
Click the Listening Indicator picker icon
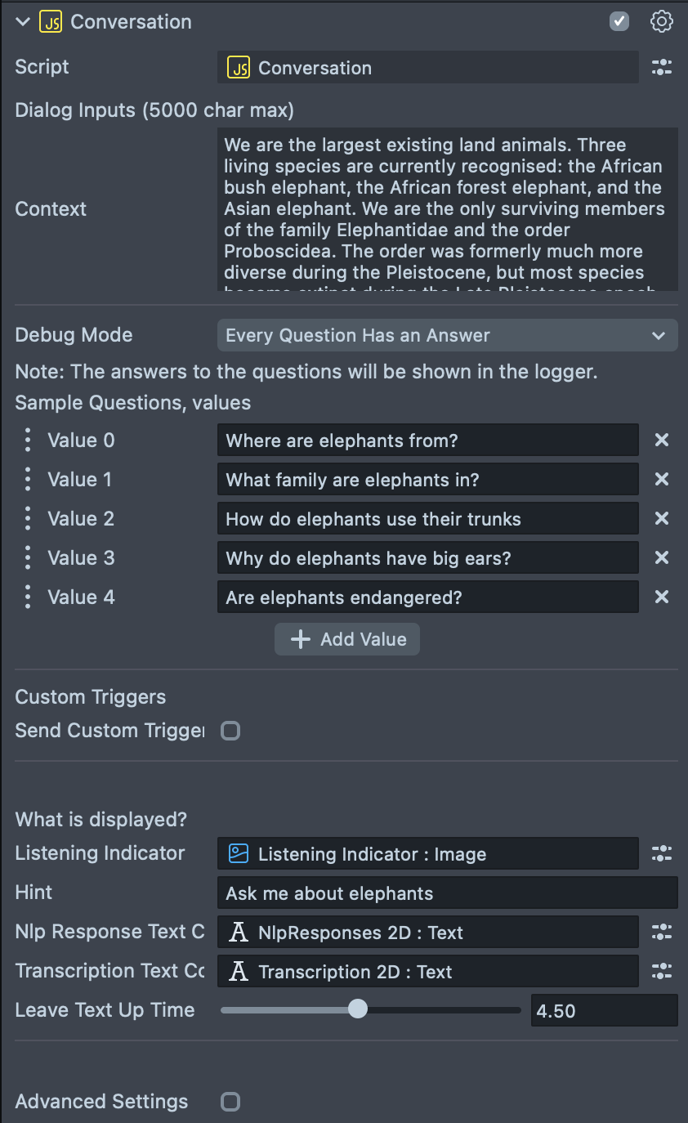coord(661,854)
